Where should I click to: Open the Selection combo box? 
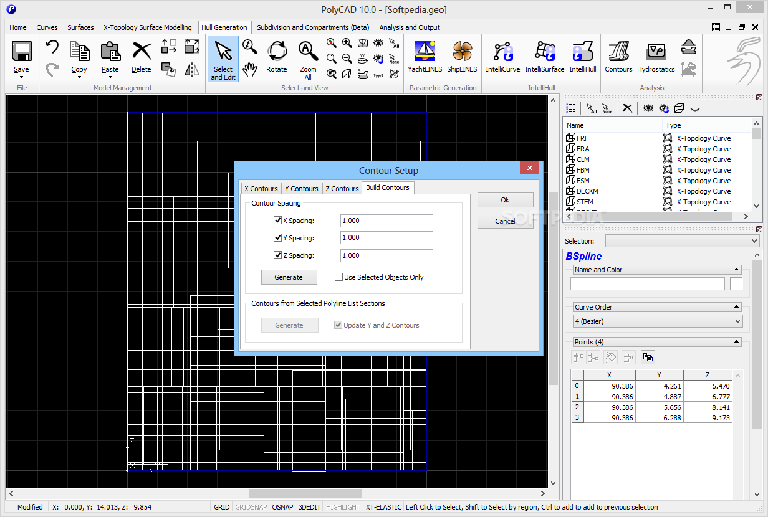[x=683, y=241]
